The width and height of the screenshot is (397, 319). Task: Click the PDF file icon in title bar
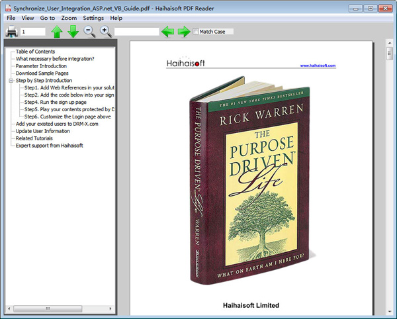(x=9, y=8)
